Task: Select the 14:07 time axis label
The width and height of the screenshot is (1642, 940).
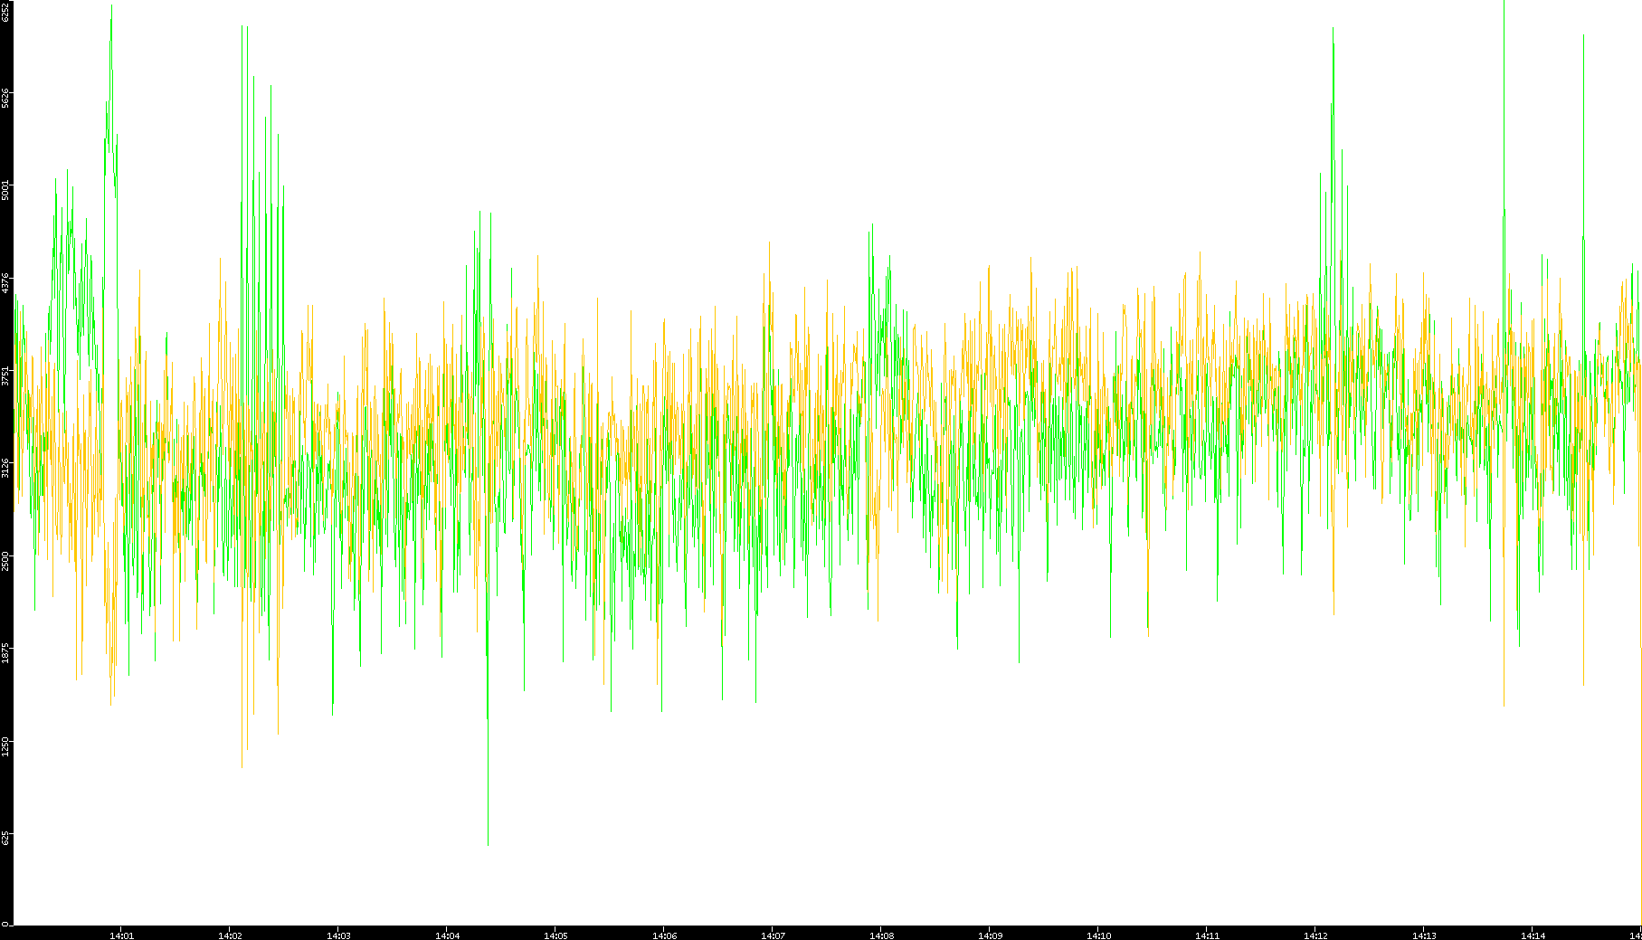Action: coord(773,935)
